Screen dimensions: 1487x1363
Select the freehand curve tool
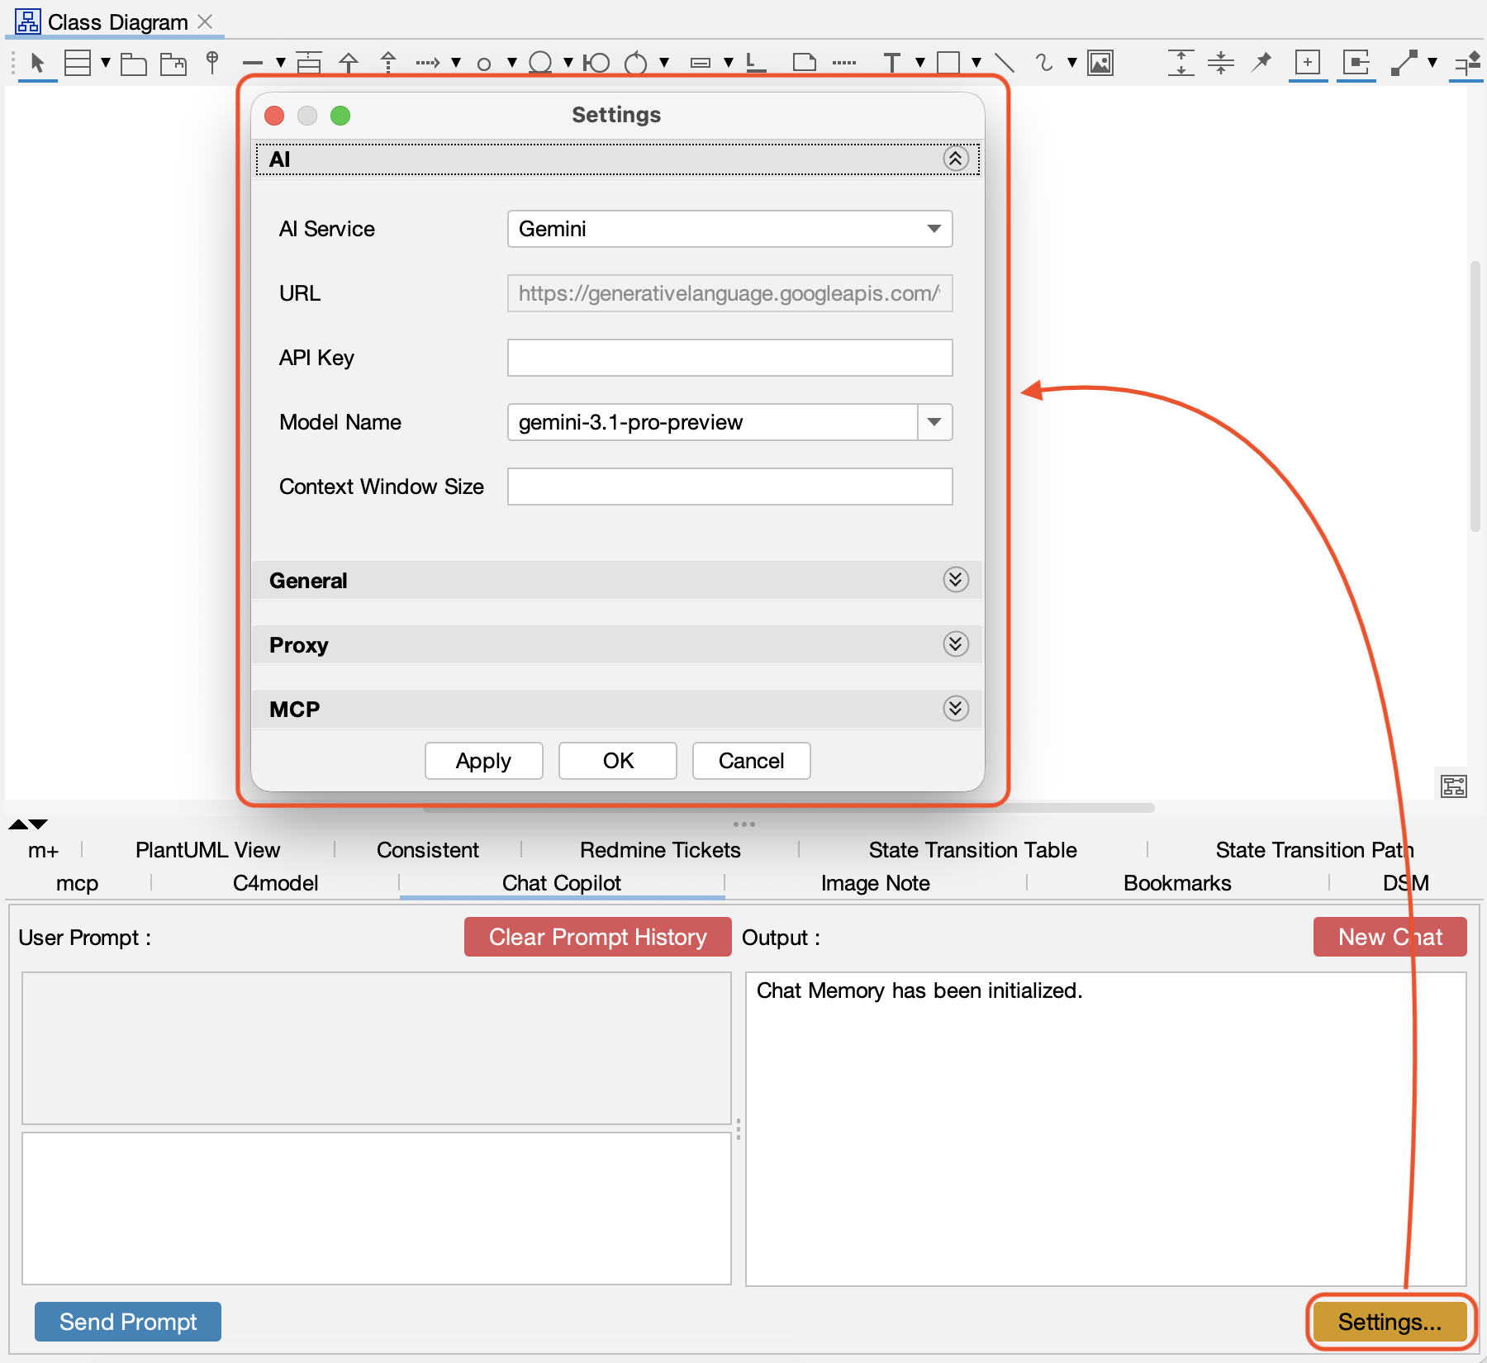pos(1044,63)
